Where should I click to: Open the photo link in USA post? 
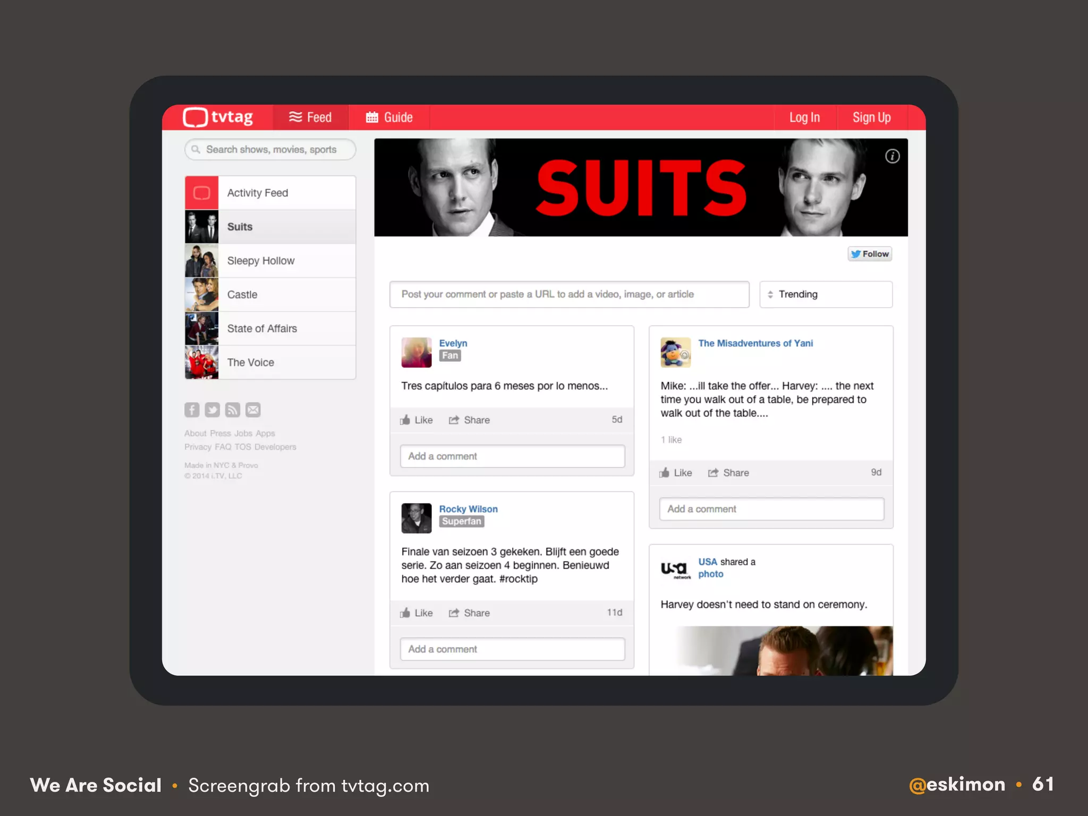pos(711,574)
